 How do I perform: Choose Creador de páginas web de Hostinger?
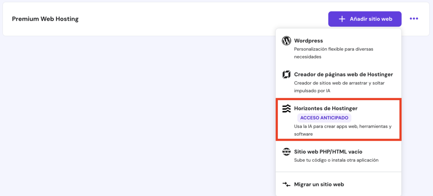tap(343, 74)
